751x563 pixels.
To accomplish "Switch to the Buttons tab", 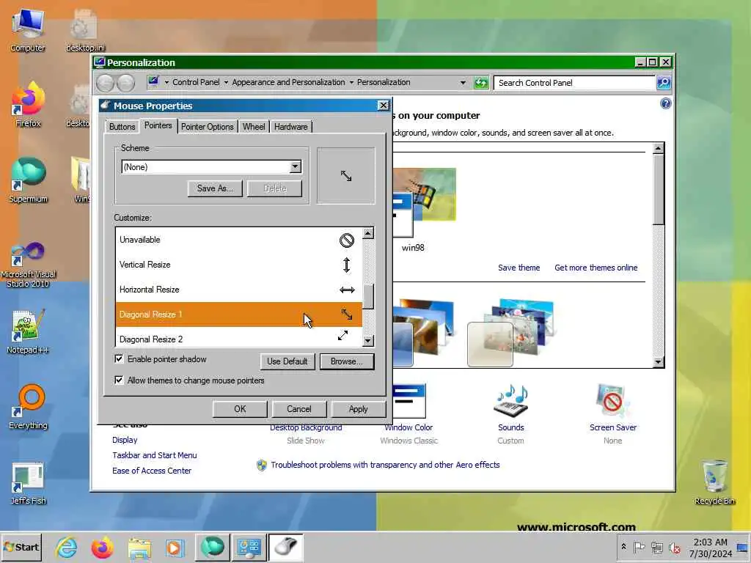I will 122,127.
